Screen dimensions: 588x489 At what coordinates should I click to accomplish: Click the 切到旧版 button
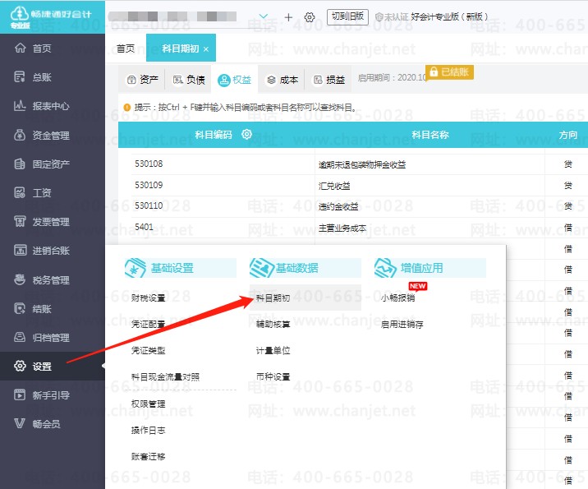point(347,16)
